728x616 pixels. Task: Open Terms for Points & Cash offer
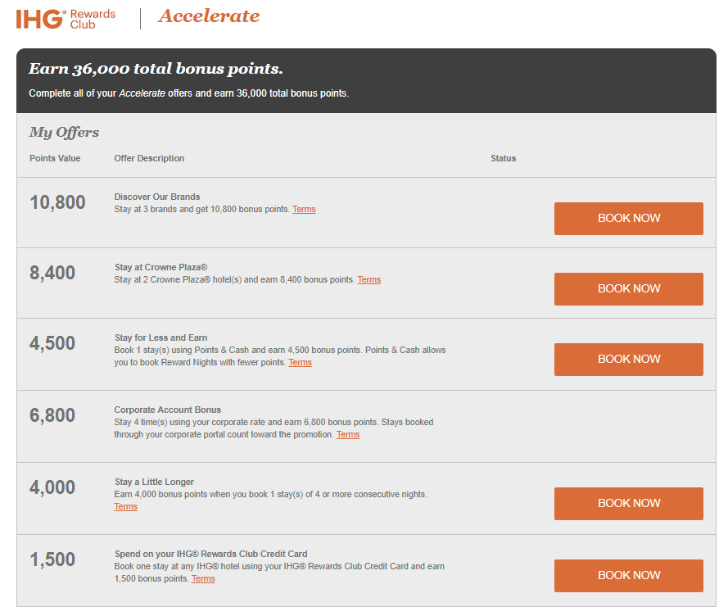tap(300, 363)
